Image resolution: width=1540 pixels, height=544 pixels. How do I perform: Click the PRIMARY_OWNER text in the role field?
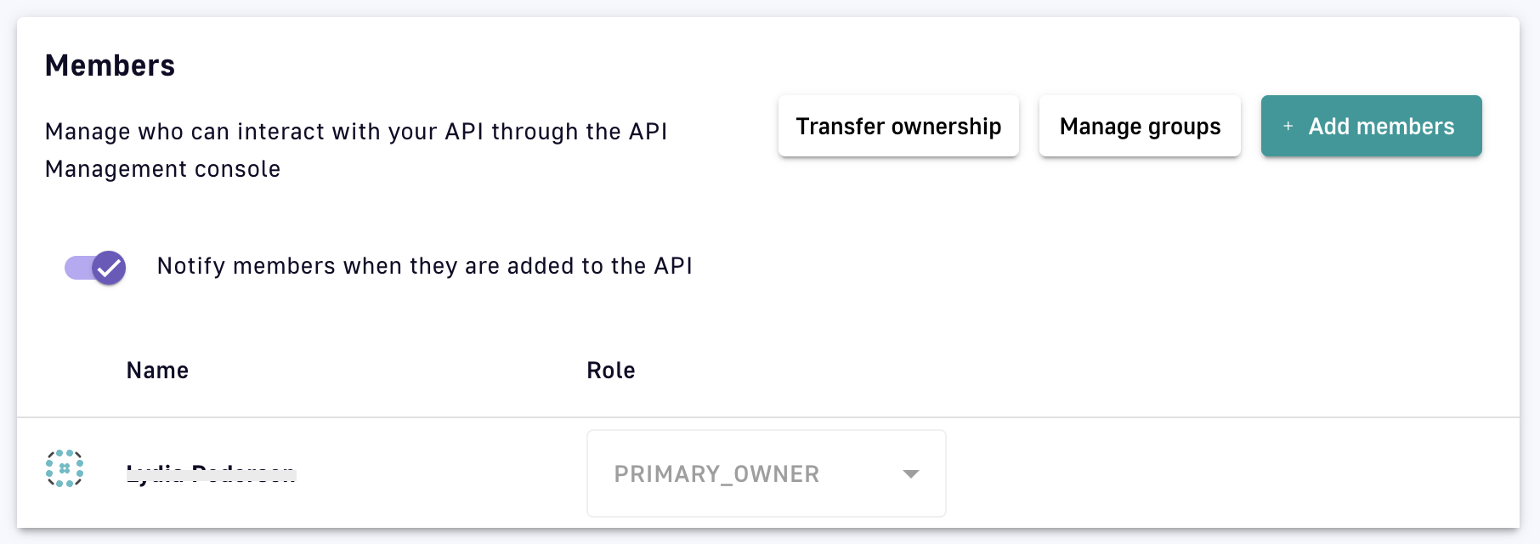coord(716,474)
